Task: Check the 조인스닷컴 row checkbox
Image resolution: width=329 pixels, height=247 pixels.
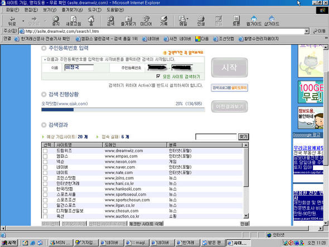Action: [45, 178]
